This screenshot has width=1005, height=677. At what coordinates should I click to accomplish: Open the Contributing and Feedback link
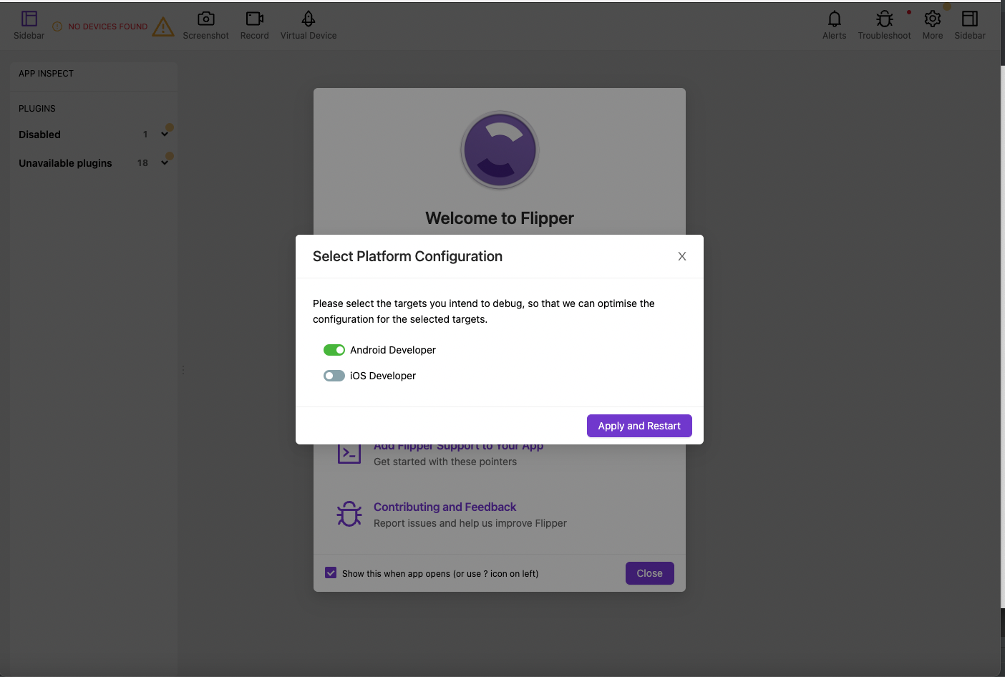coord(445,507)
